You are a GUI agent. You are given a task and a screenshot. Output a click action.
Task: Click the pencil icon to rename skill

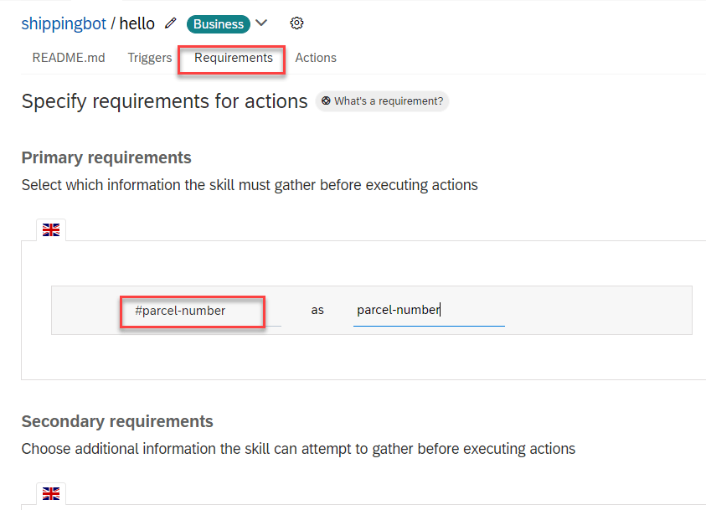coord(172,23)
